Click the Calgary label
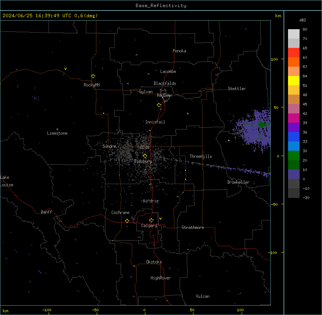322x315 pixels. (x=149, y=226)
